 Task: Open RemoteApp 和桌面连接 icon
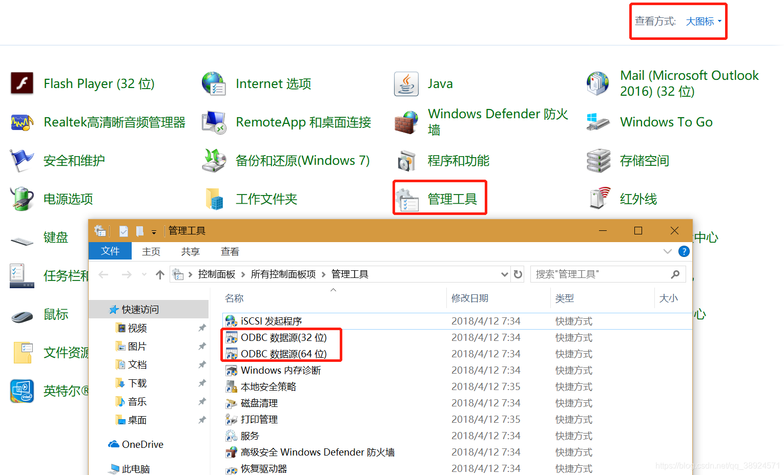pos(214,122)
